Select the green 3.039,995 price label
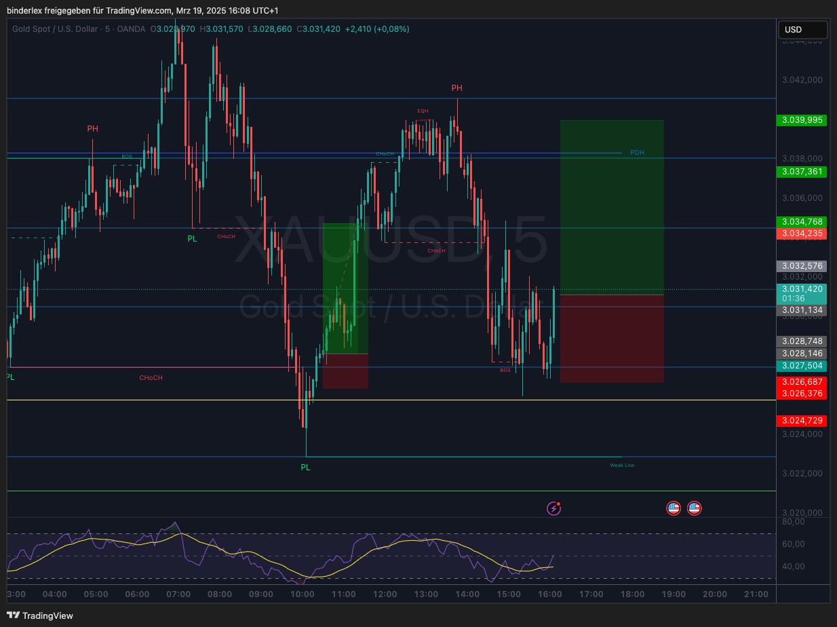 point(801,120)
